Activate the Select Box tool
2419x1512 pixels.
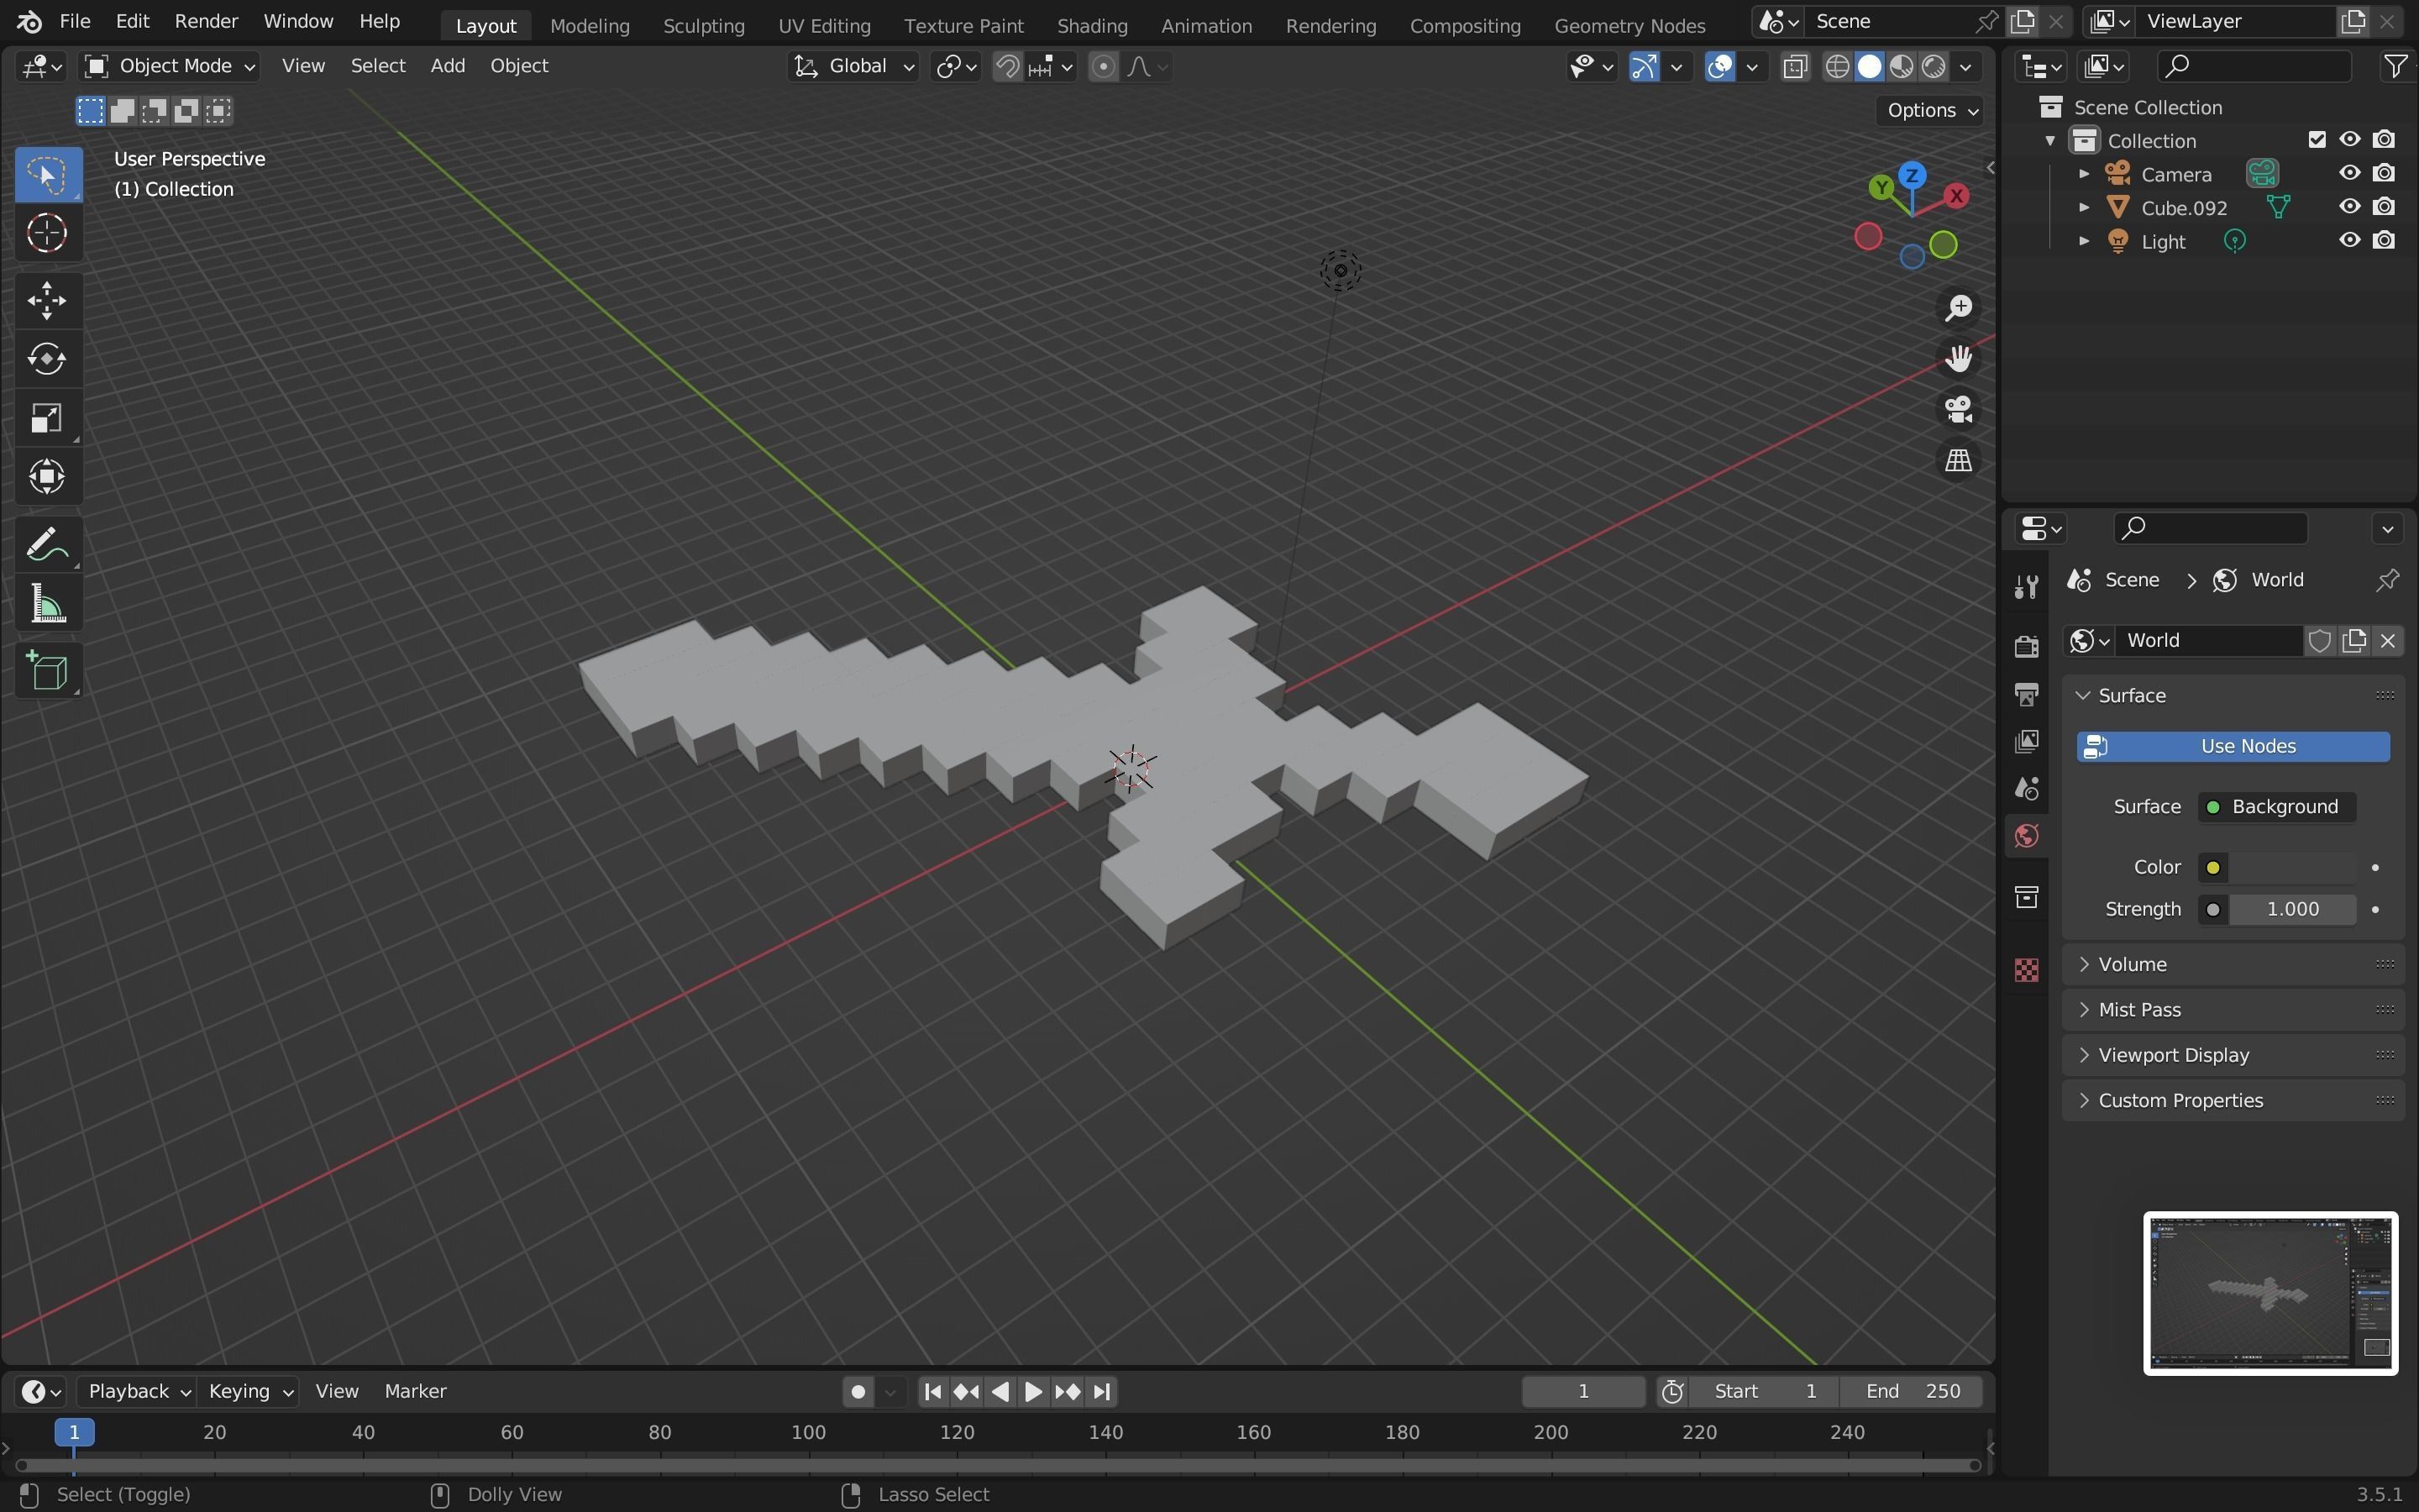click(47, 175)
